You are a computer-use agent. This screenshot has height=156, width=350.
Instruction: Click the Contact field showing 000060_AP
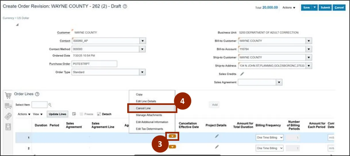(106, 41)
